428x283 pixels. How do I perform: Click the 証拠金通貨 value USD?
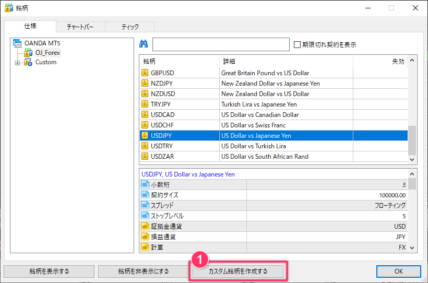[x=400, y=227]
